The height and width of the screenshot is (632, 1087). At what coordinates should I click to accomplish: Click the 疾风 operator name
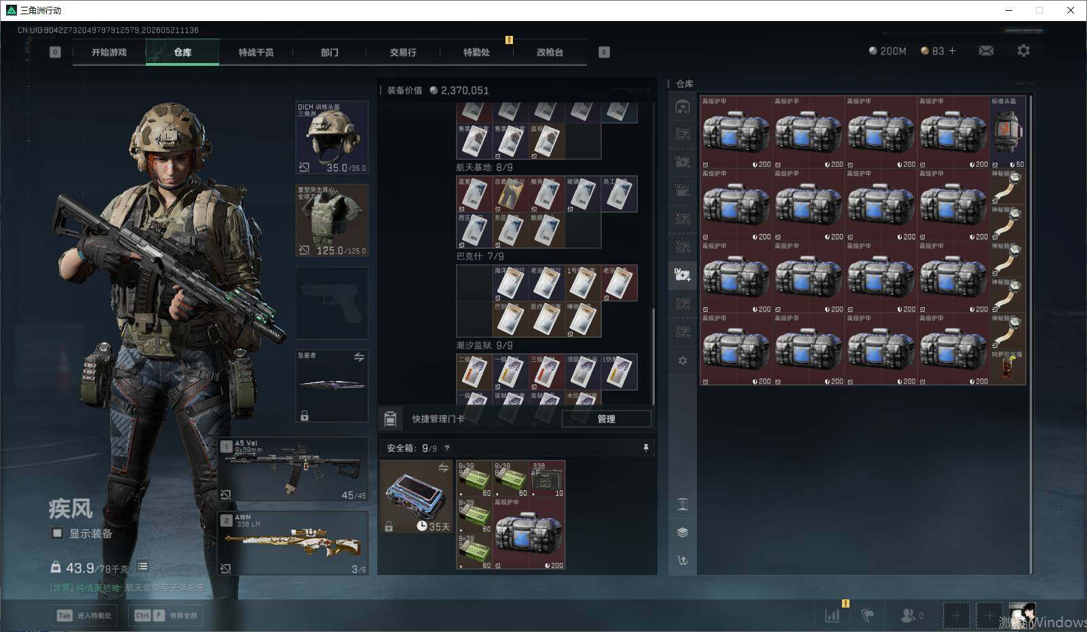click(x=71, y=509)
